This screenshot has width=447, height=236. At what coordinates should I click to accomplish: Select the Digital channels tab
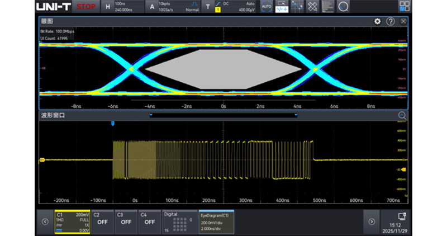(179, 221)
